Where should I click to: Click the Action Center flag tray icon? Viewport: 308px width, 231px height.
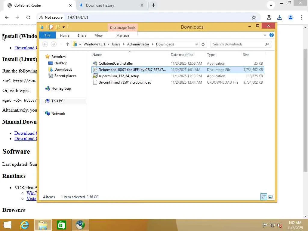(265, 225)
